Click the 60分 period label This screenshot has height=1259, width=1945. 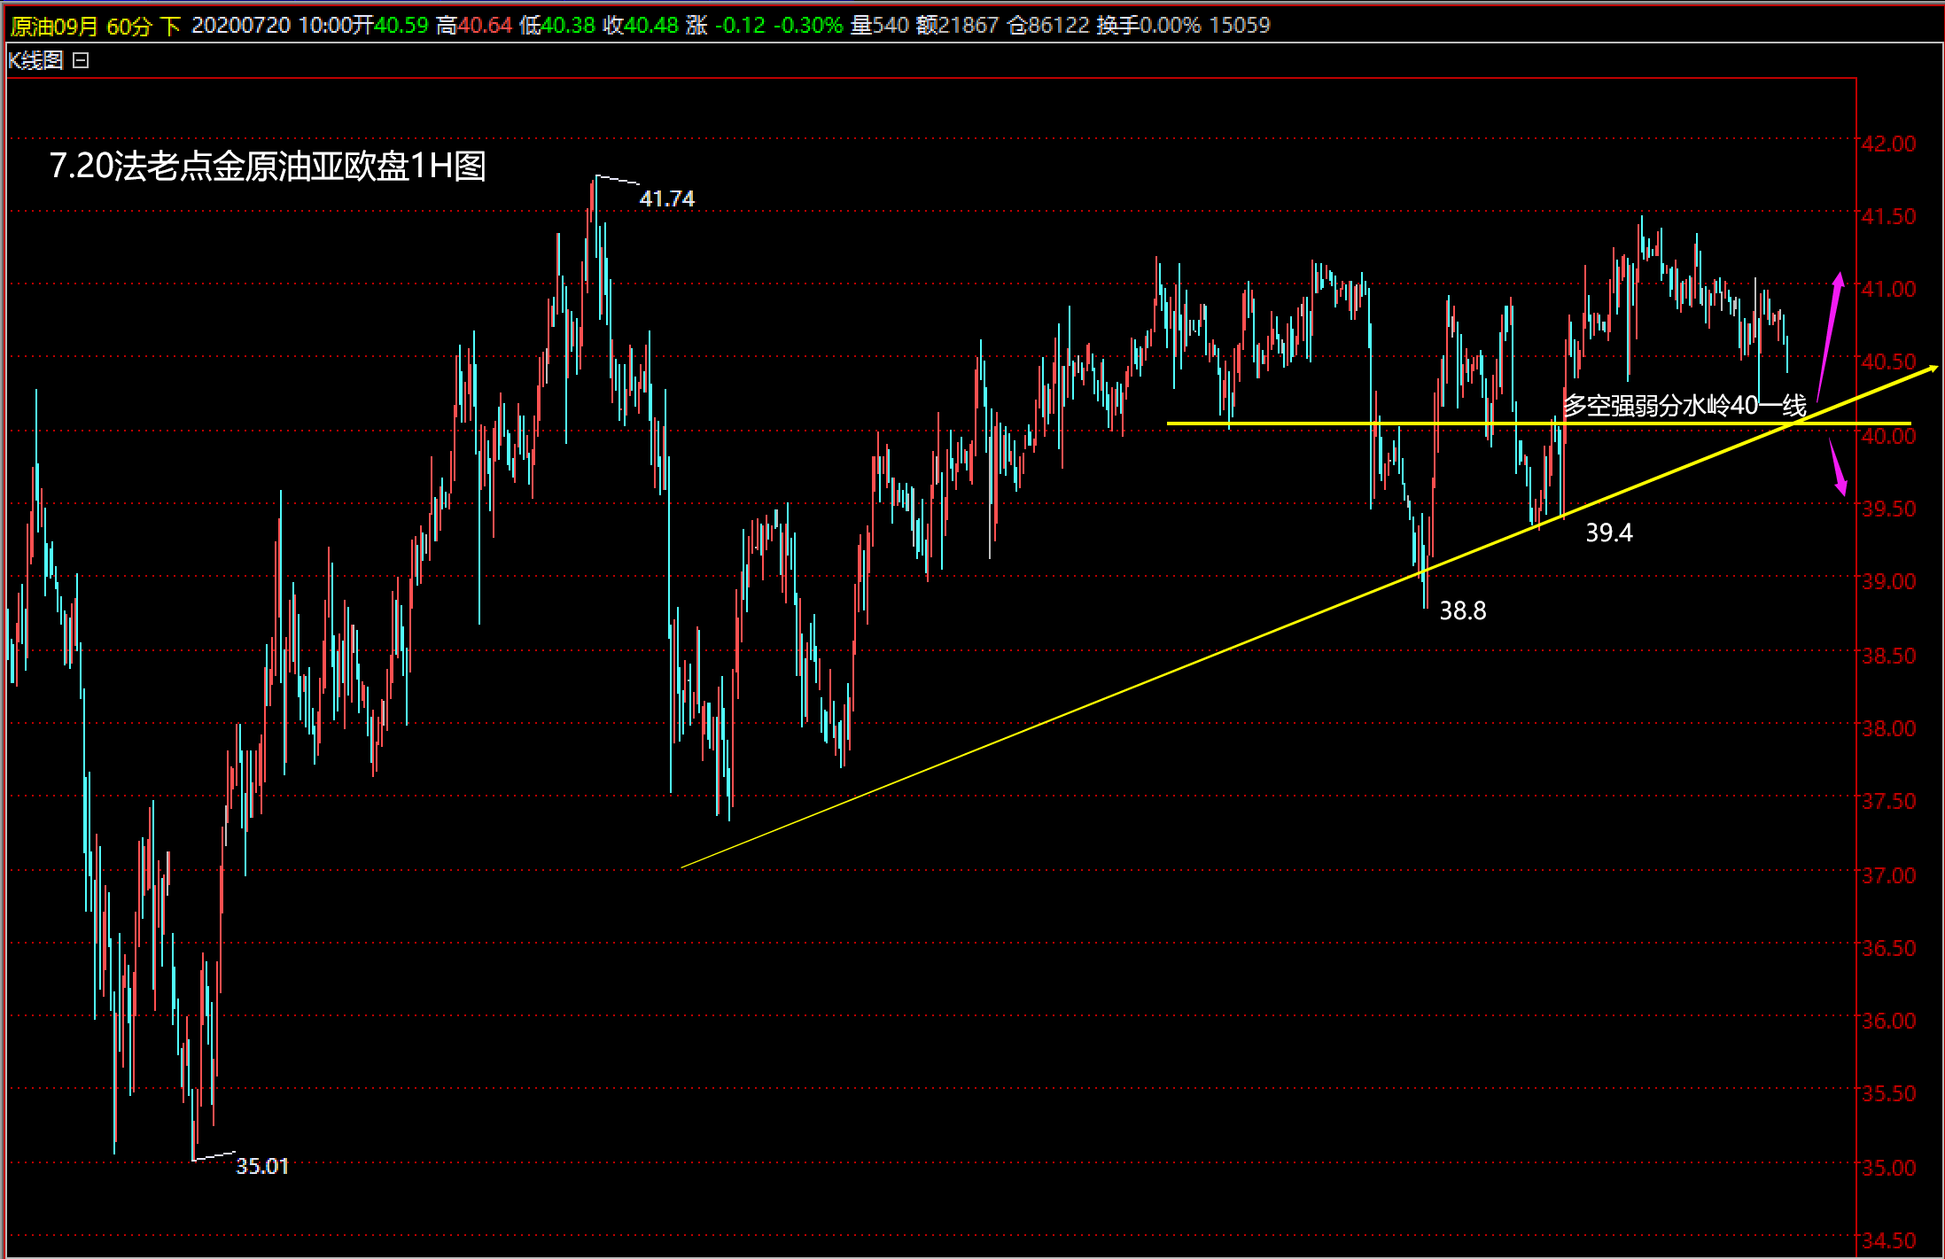[129, 26]
